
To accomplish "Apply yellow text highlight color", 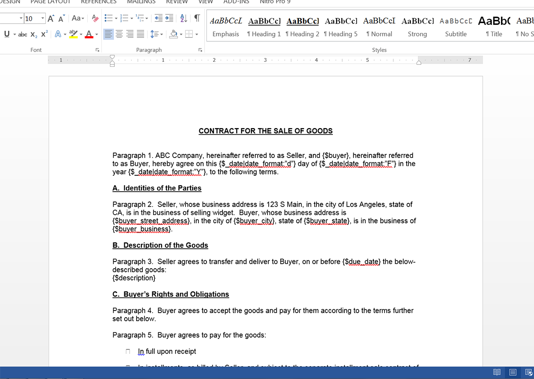I will click(x=73, y=34).
